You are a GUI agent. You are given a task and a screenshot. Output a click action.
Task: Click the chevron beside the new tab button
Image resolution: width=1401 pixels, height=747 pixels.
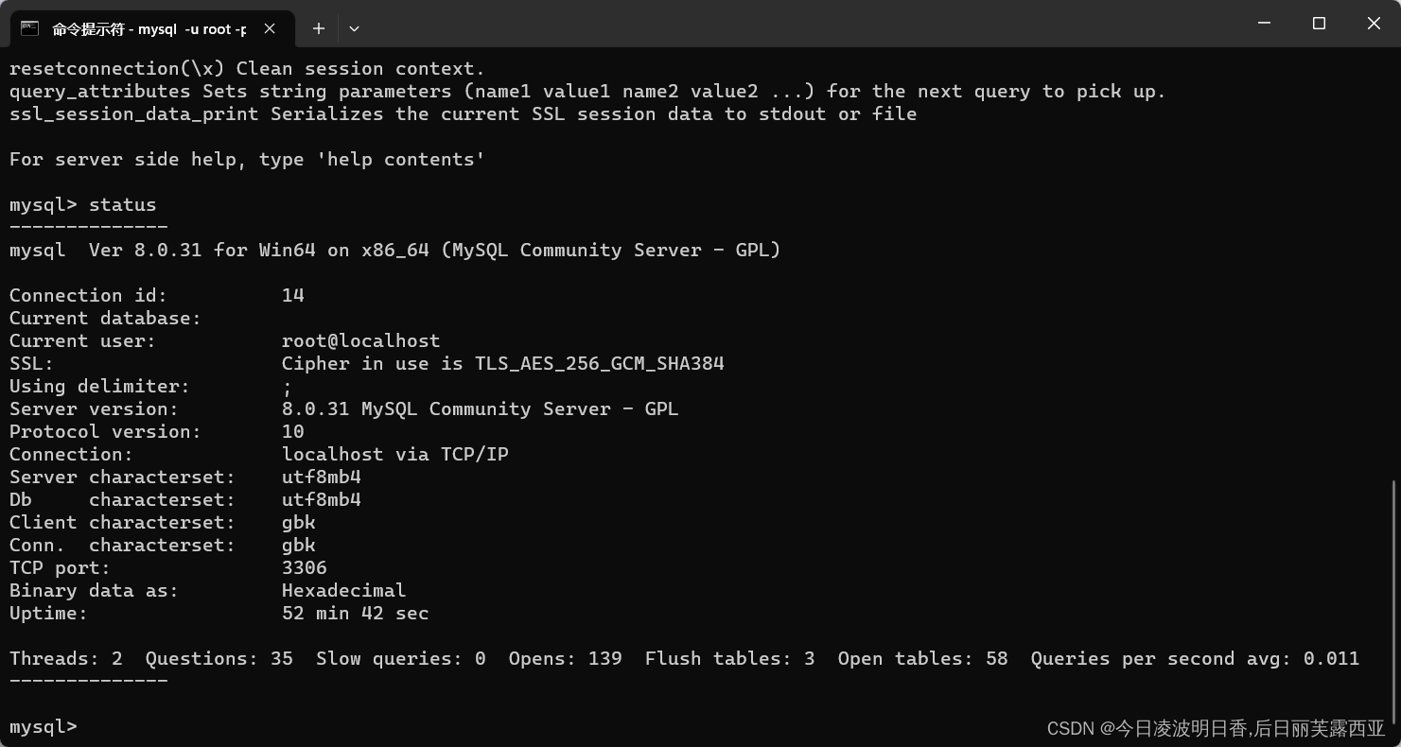click(354, 28)
